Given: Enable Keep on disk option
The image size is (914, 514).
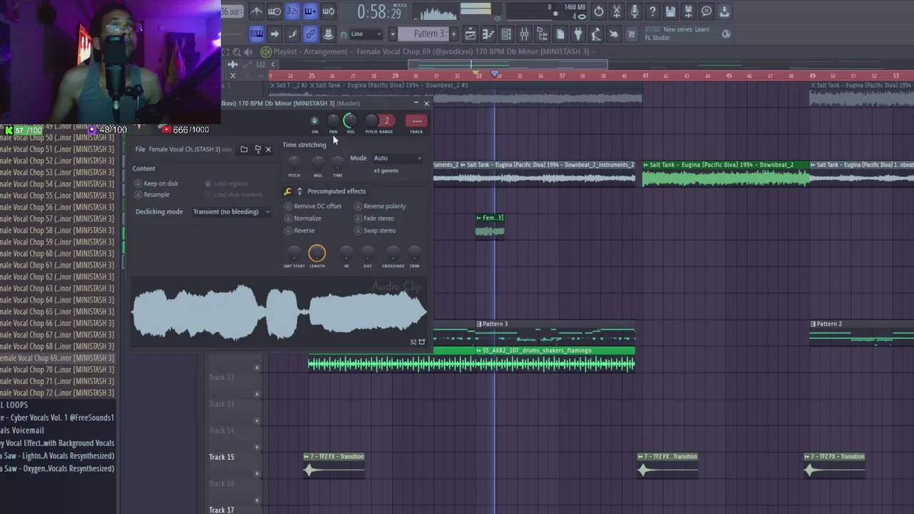Looking at the screenshot, I should coord(156,183).
